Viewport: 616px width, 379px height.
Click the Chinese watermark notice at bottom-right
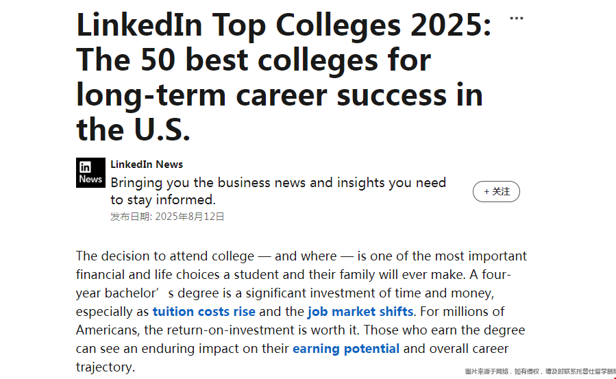(540, 371)
